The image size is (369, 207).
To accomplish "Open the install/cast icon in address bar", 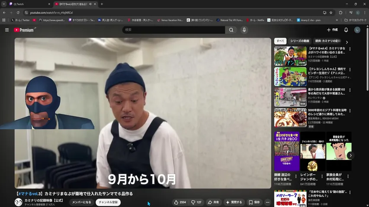I will (324, 13).
